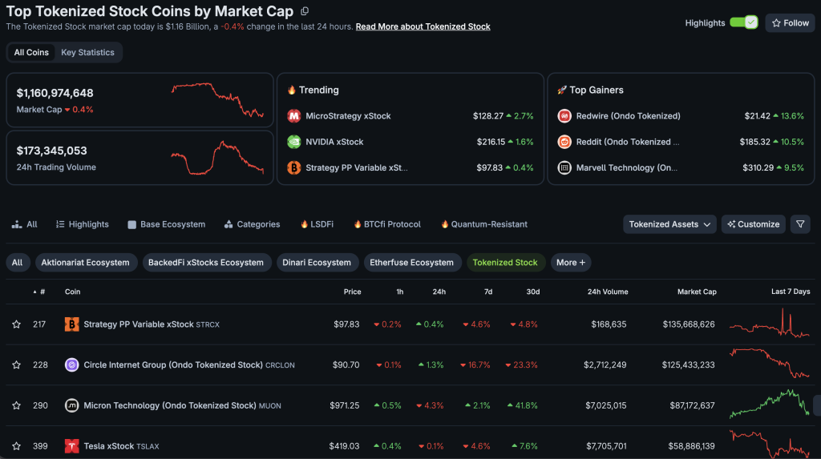The height and width of the screenshot is (459, 821).
Task: Open STRCX Last 7 Days sparkline
Action: click(x=769, y=324)
